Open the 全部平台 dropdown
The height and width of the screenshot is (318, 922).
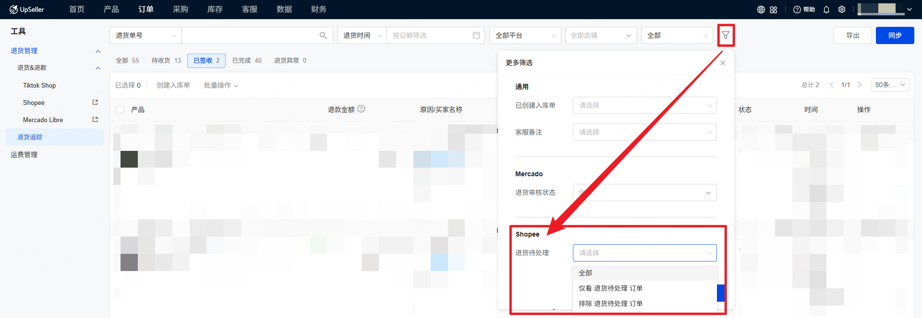[x=525, y=35]
